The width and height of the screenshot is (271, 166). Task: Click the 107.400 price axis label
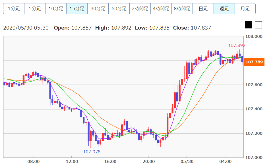[254, 109]
